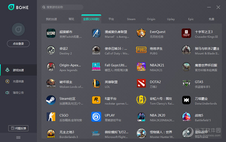226x142 pixels.
Task: Select the NBA2K21 icon
Action: (141, 67)
